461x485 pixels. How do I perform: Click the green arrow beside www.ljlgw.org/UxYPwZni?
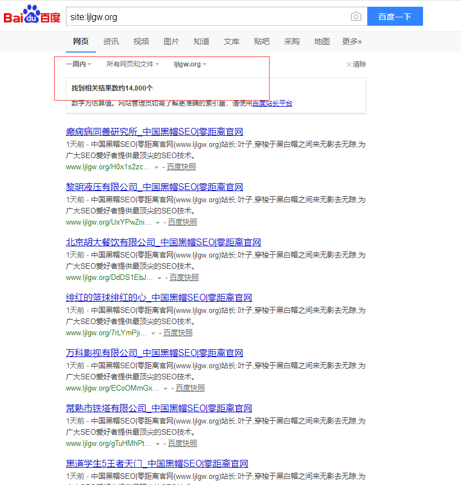click(157, 222)
